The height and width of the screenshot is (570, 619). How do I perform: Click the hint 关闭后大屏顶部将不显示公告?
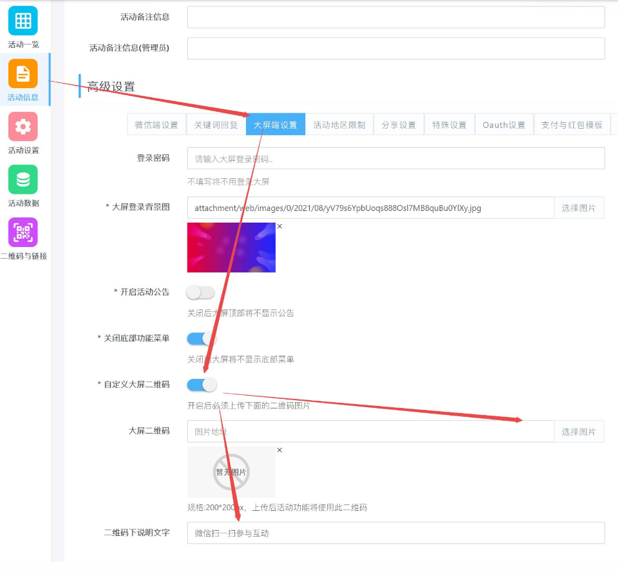pyautogui.click(x=241, y=313)
